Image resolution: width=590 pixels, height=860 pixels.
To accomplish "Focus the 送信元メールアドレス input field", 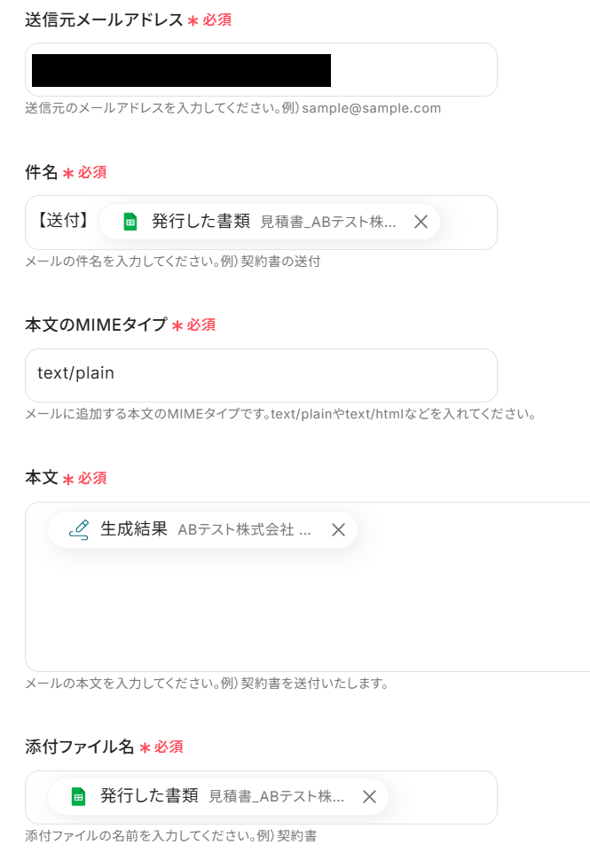I will click(261, 70).
